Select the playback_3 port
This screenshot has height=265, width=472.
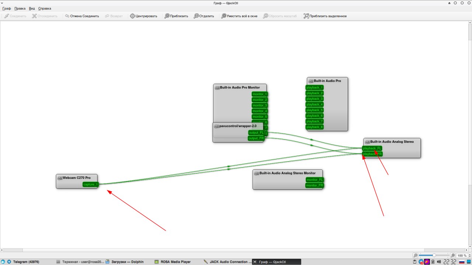[x=315, y=99]
